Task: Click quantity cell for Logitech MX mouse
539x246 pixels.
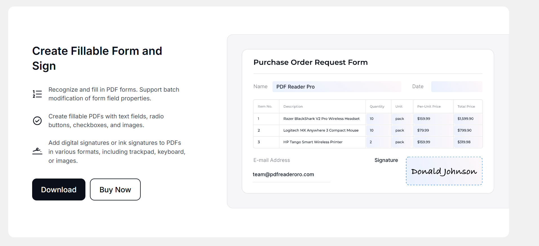Action: tap(378, 130)
